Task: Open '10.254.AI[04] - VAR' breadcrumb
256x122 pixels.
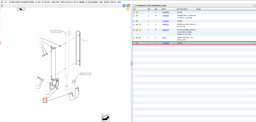Action: coord(104,2)
